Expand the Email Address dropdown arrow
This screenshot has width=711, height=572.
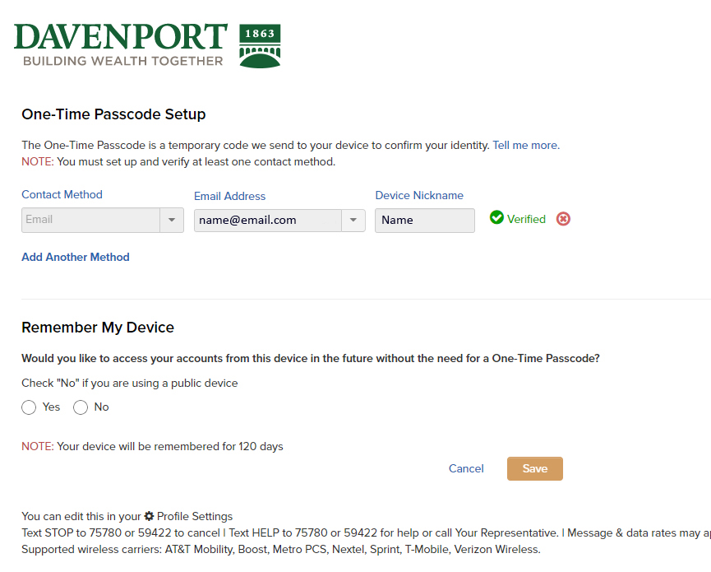tap(353, 221)
